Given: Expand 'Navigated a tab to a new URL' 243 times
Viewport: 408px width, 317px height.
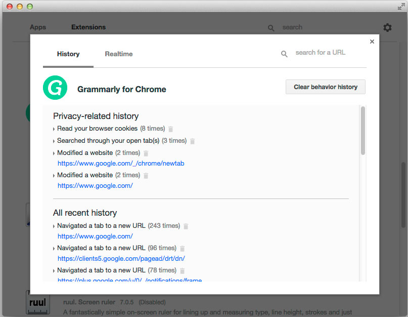Looking at the screenshot, I should (x=54, y=226).
